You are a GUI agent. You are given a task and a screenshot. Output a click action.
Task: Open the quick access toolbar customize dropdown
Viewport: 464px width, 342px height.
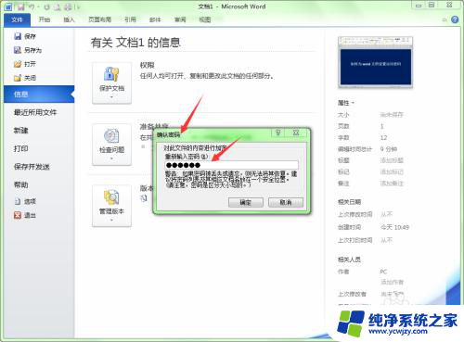[79, 6]
